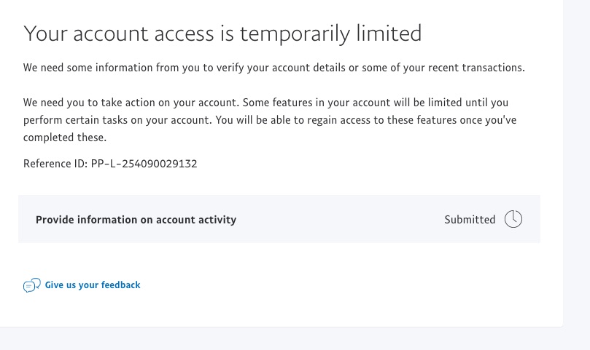Open the Give us your feedback link
This screenshot has height=350, width=590.
pos(93,285)
